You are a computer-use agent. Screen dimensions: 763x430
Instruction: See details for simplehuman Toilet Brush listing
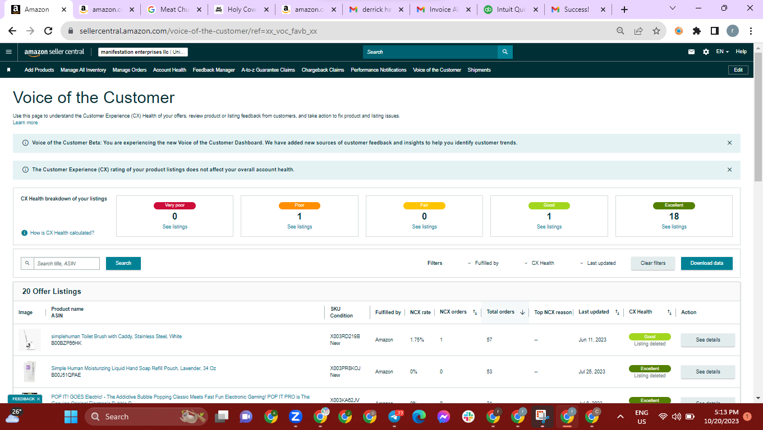(x=708, y=340)
